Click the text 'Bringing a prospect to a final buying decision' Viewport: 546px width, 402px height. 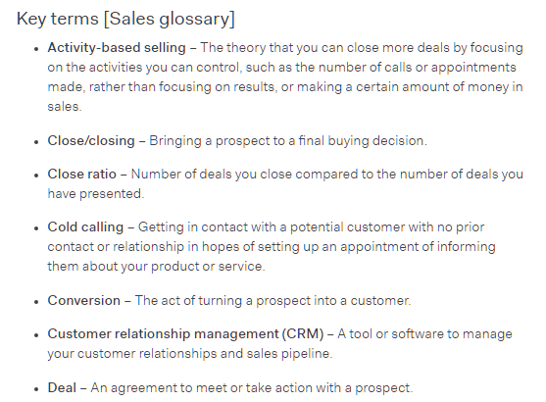[288, 141]
